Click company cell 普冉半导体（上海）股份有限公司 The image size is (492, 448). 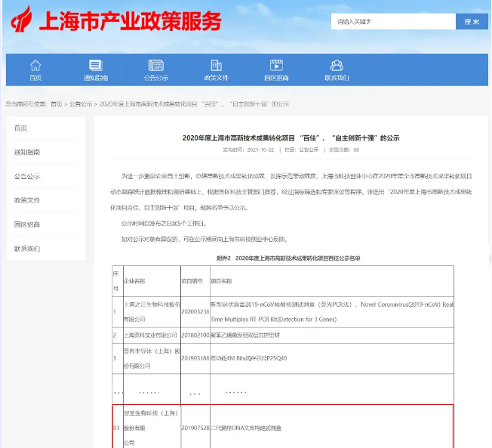coord(152,358)
